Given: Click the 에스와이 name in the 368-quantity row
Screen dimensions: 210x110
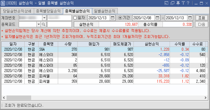Looking at the screenshot, I should pos(48,55).
